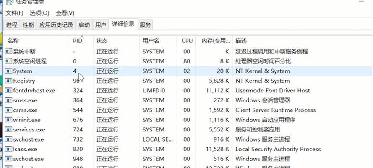This screenshot has height=168, width=373.
Task: Click the LOCAL SE... user name cell
Action: coord(158,139)
